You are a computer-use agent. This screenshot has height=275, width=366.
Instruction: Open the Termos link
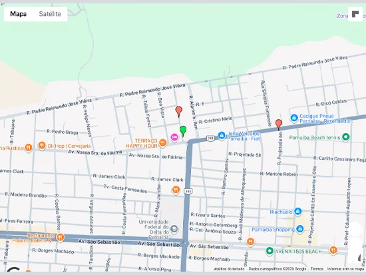pyautogui.click(x=317, y=269)
